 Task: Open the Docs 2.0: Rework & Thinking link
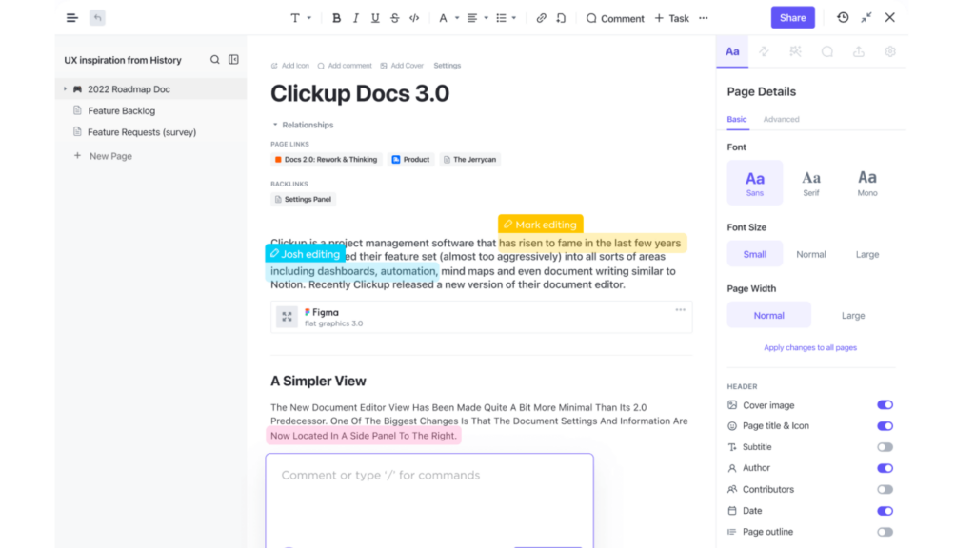pos(326,160)
